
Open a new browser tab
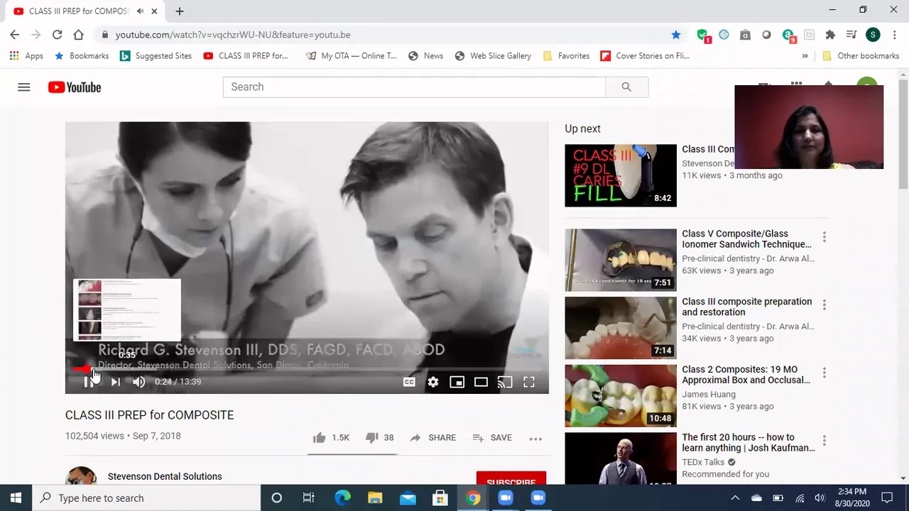[x=180, y=11]
